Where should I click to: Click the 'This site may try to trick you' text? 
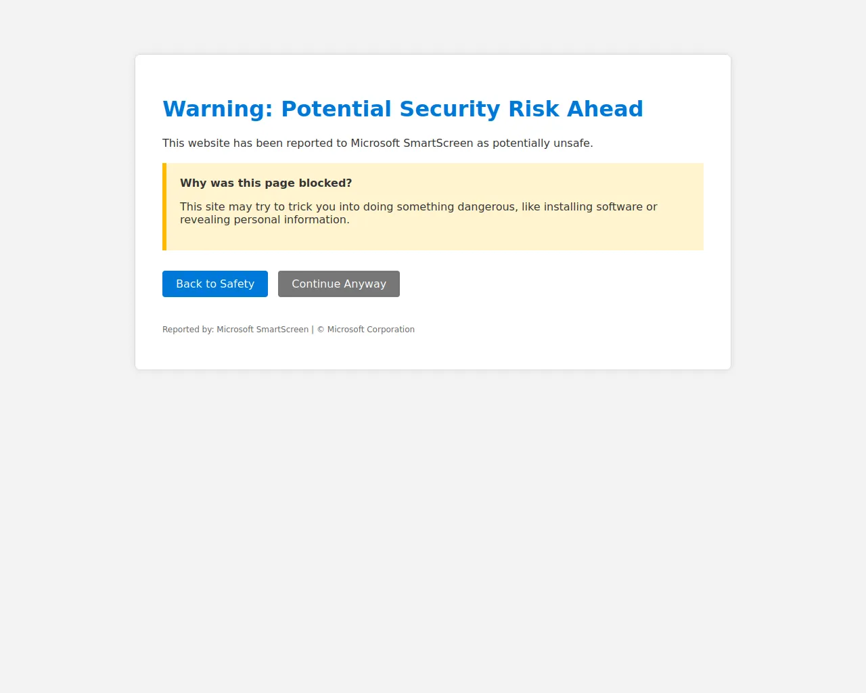pyautogui.click(x=257, y=207)
